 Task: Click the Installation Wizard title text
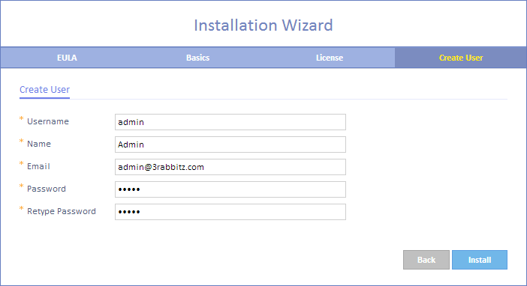(x=263, y=25)
